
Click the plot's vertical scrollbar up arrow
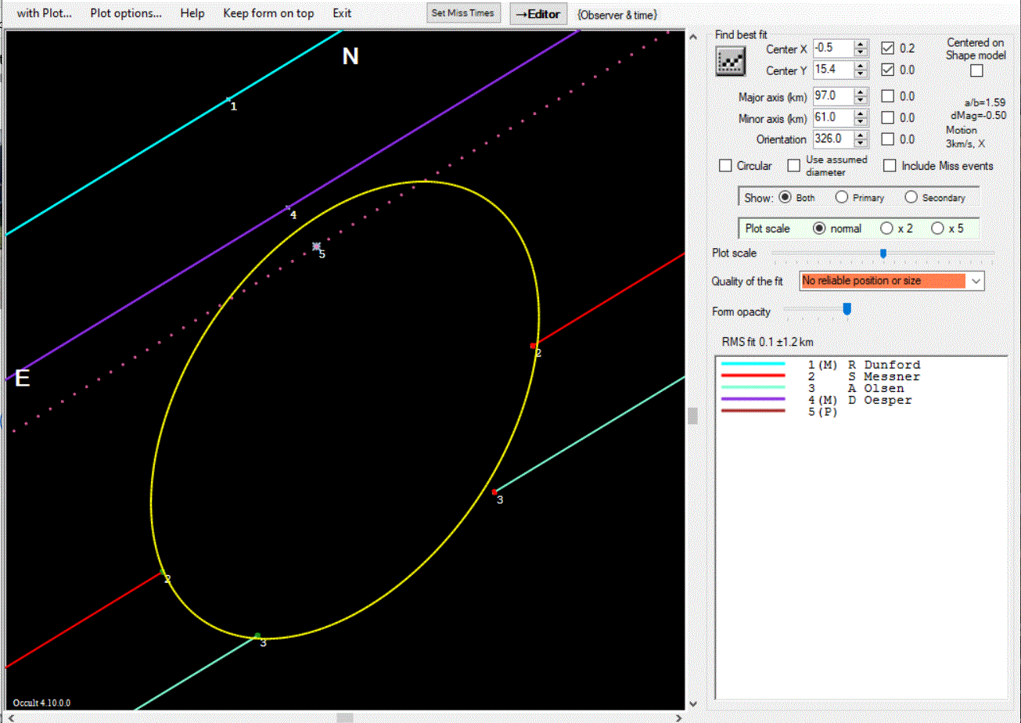click(x=692, y=36)
